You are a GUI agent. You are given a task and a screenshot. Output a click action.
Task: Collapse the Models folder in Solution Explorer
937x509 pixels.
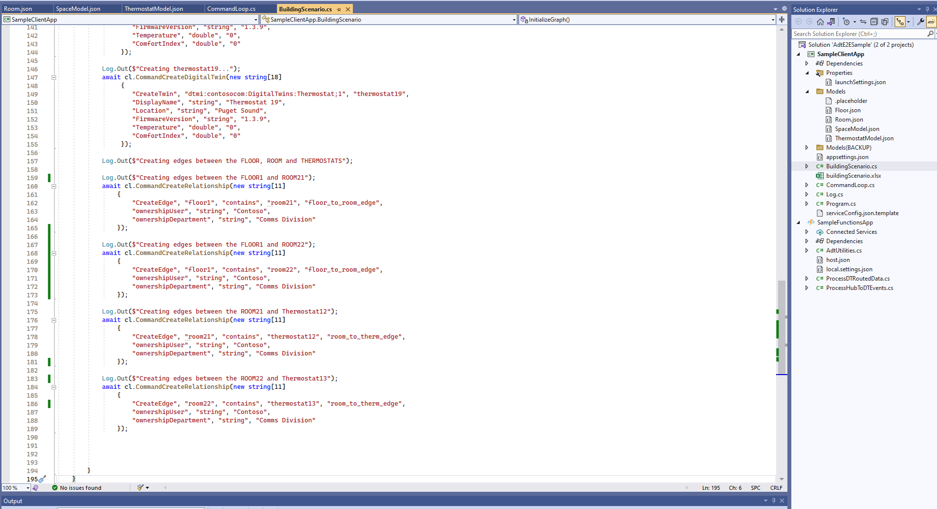pyautogui.click(x=807, y=92)
